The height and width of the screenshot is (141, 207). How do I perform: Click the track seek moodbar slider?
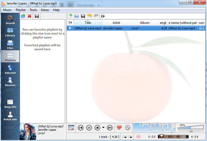173,137
